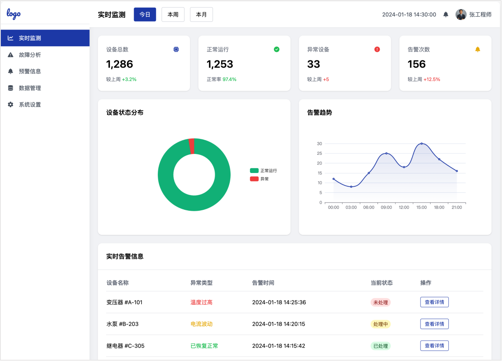Image resolution: width=502 pixels, height=361 pixels.
Task: Click the green check icon on 正常运行 card
Action: pyautogui.click(x=277, y=49)
